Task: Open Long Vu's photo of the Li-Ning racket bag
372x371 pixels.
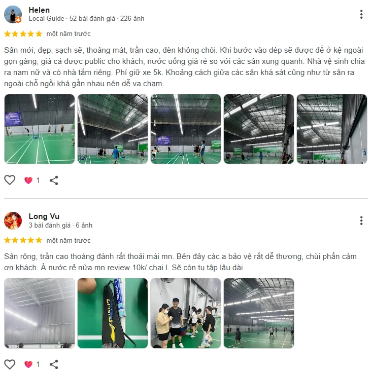Action: pos(113,313)
